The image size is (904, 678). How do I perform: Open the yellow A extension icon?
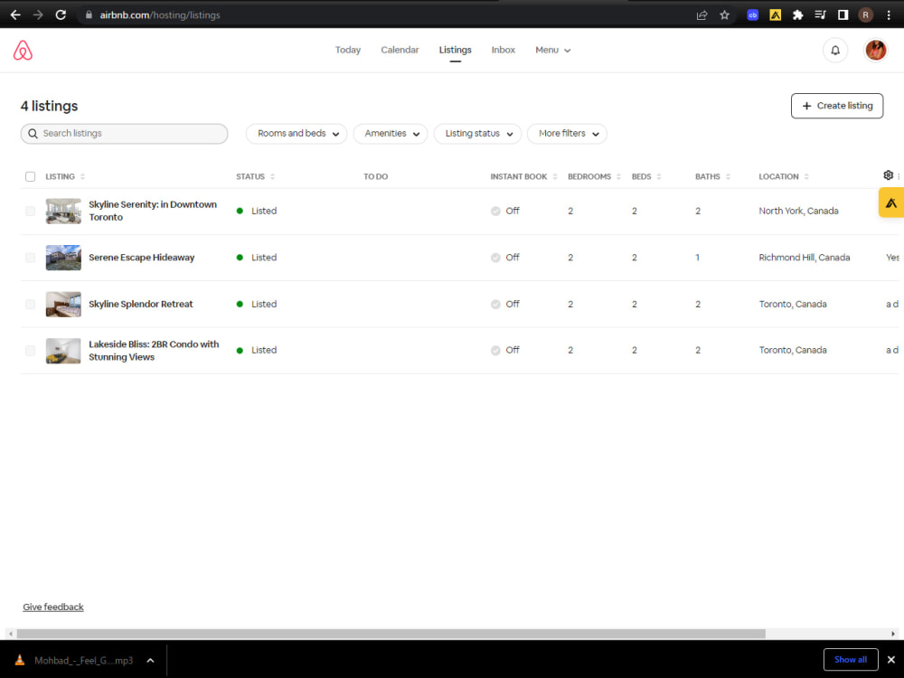coord(775,15)
